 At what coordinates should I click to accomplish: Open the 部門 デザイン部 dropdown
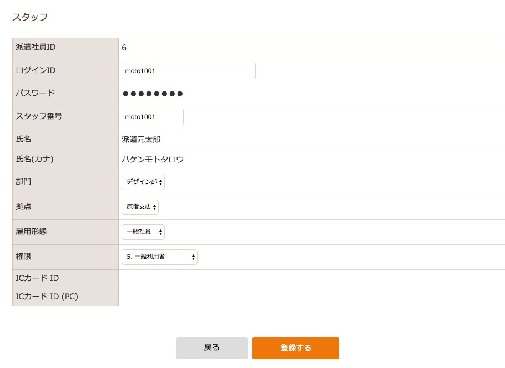(143, 182)
